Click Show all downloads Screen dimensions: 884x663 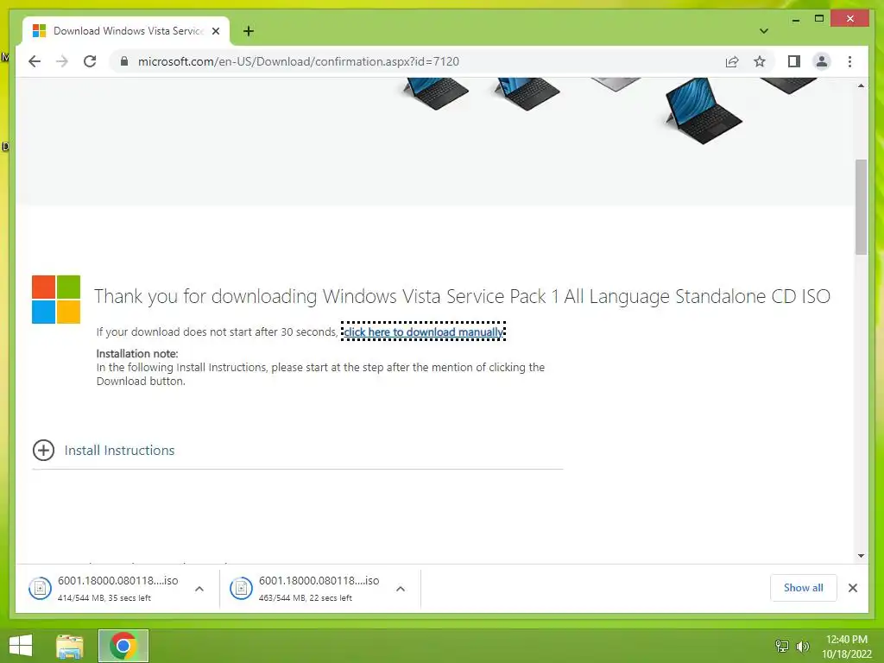tap(804, 588)
